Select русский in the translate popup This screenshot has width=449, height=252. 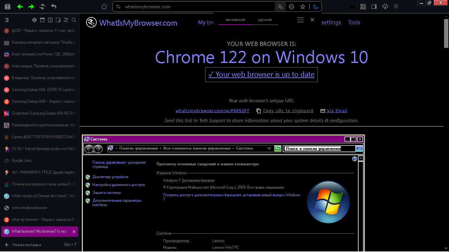[265, 20]
